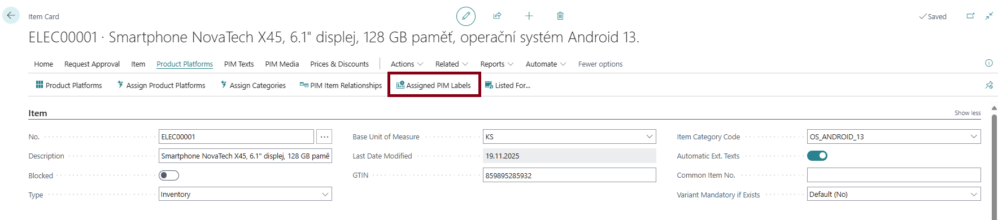Click the pin action bar icon

click(x=989, y=85)
